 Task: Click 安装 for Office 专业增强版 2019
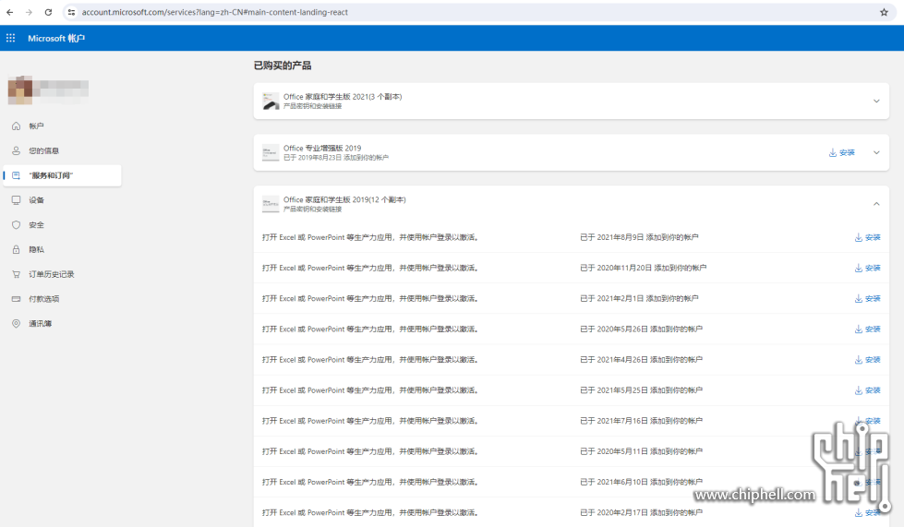[x=842, y=152]
